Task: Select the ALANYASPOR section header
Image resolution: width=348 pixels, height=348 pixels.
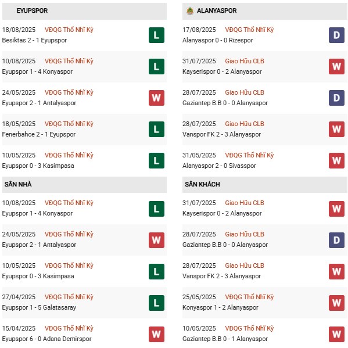Action: click(264, 11)
